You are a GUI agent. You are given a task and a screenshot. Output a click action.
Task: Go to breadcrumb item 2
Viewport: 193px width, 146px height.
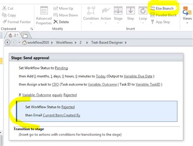click(x=81, y=43)
